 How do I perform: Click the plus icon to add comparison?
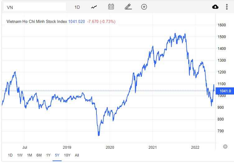144,7
